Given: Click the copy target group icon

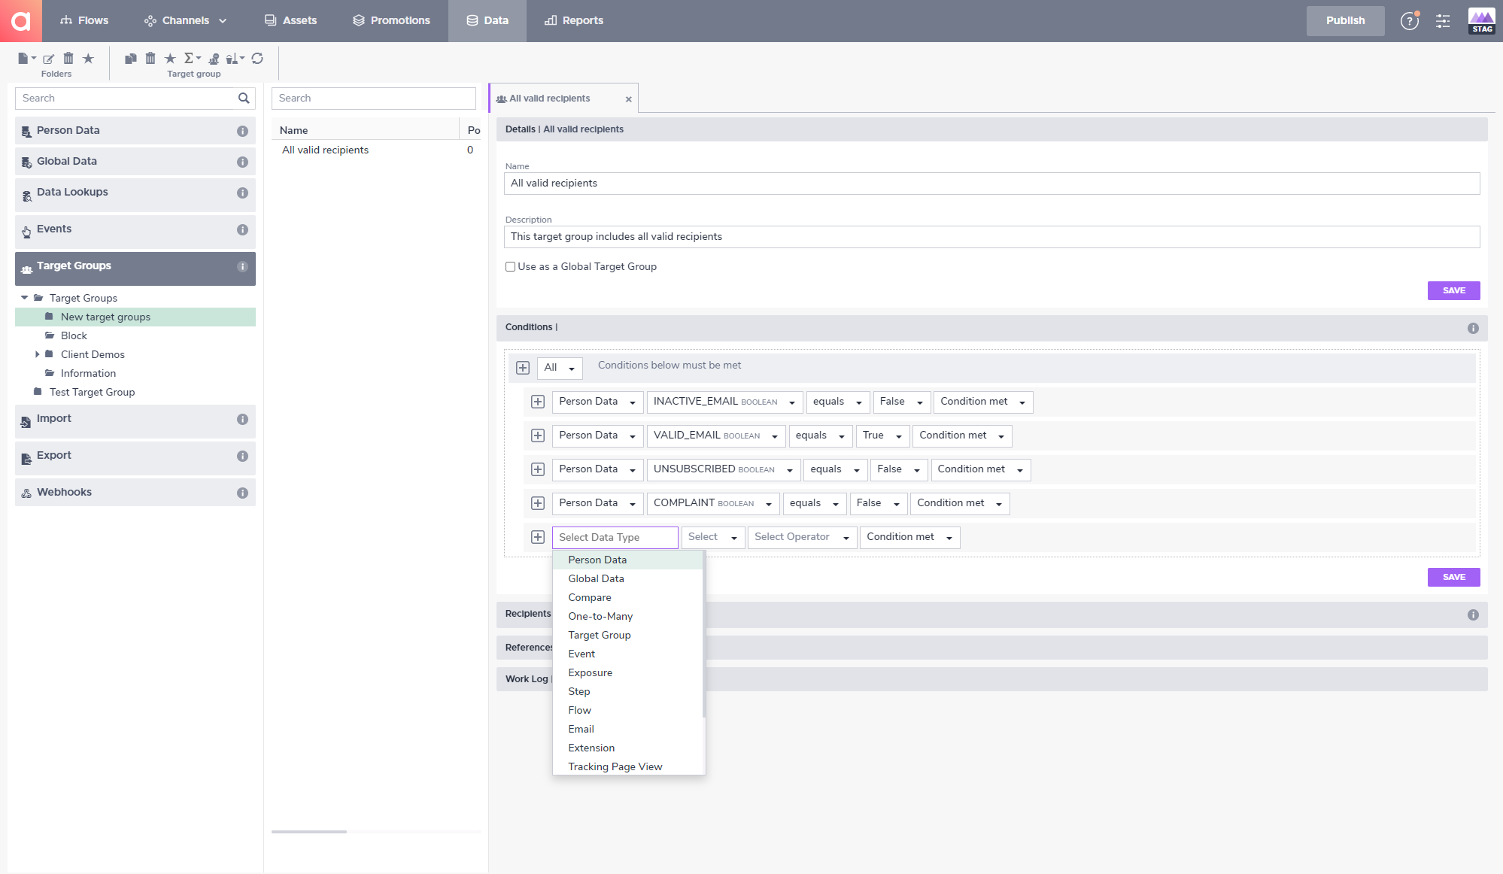Looking at the screenshot, I should (130, 58).
